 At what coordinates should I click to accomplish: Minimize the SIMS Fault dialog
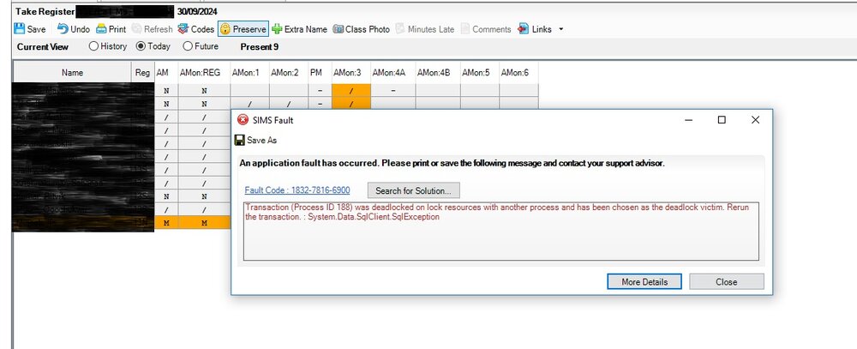[689, 120]
